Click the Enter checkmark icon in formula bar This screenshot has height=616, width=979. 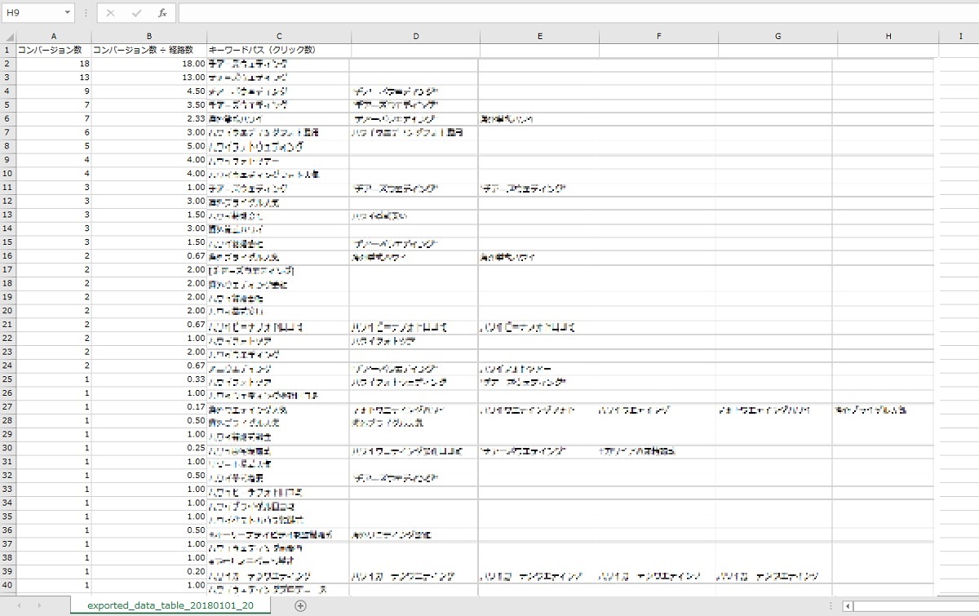coord(136,13)
